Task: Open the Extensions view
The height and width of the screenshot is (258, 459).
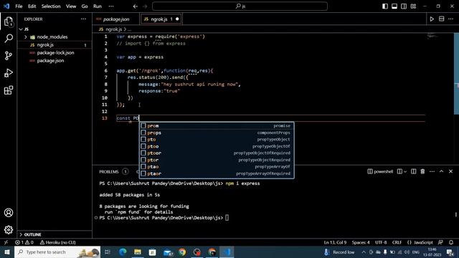Action: pyautogui.click(x=9, y=90)
